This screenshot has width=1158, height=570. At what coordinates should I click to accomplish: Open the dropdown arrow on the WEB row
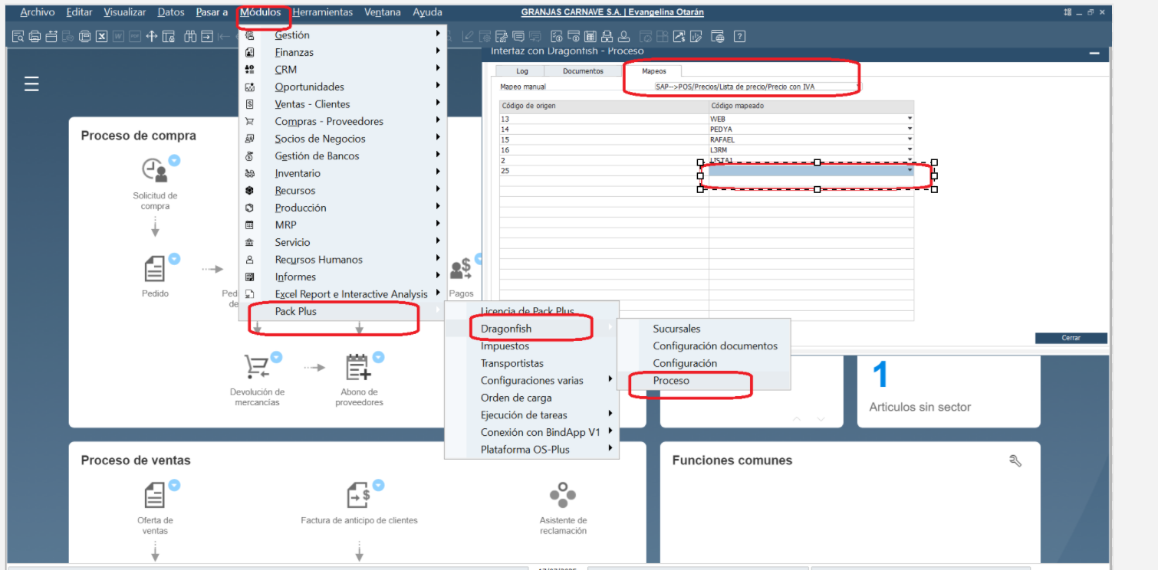click(910, 119)
